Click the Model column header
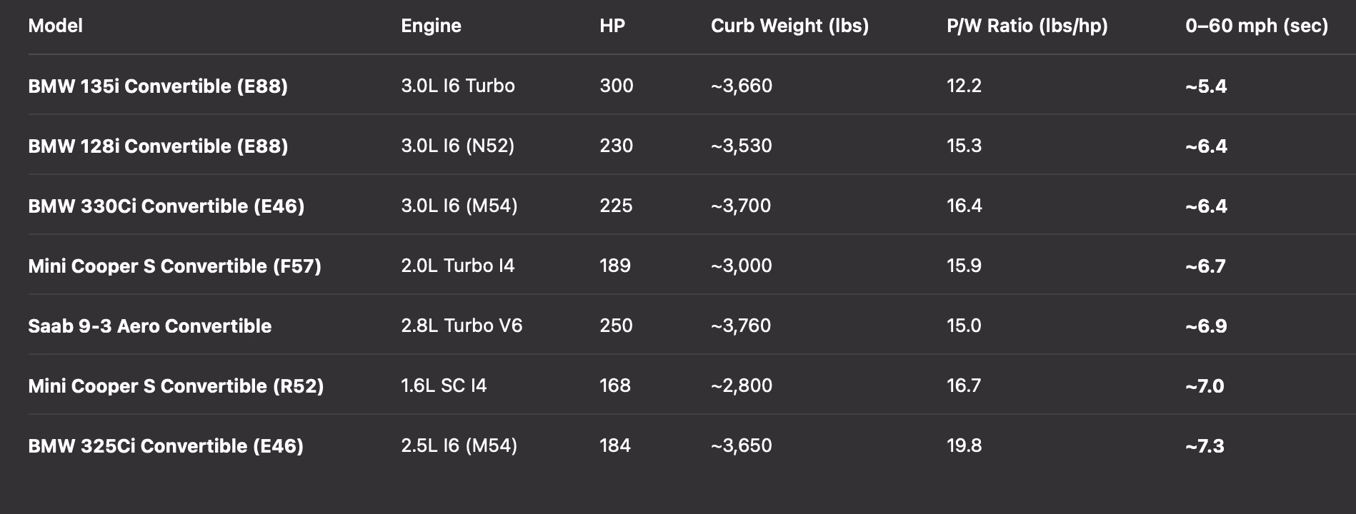Screen dimensions: 1356x514 [x=55, y=26]
